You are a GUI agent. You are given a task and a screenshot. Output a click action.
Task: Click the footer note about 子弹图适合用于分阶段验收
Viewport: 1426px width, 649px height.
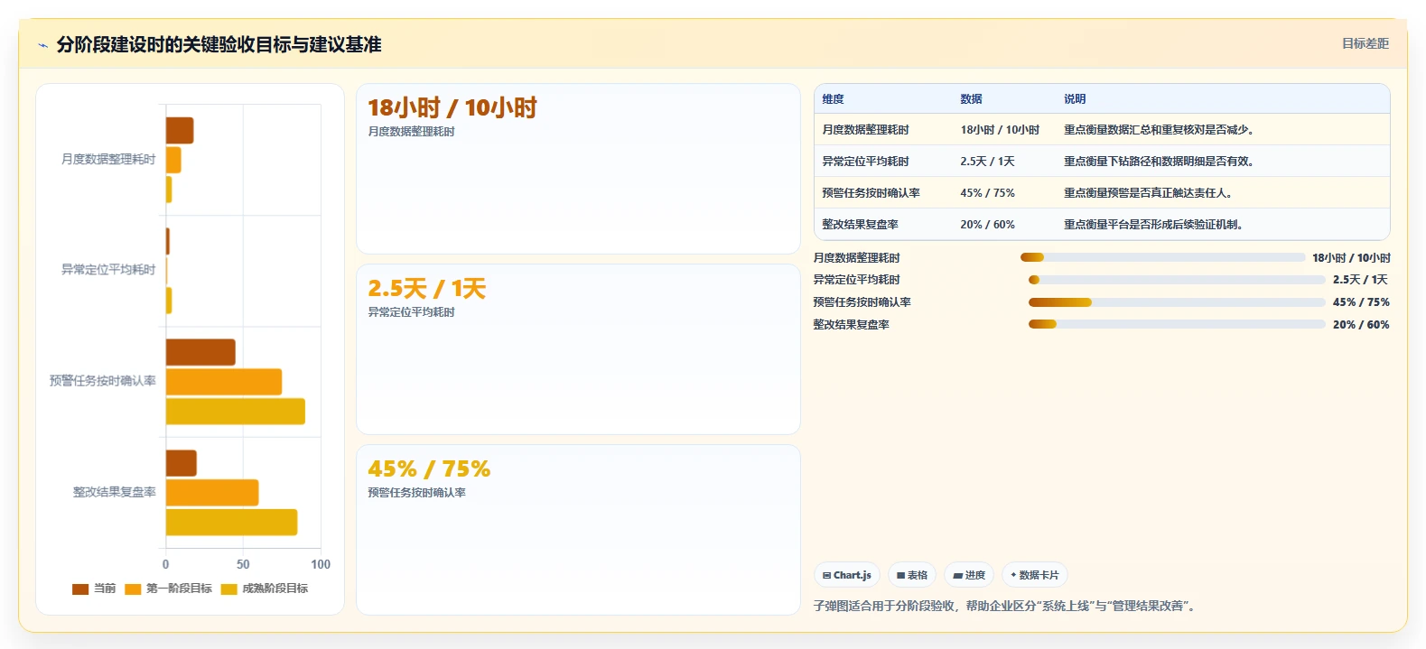pyautogui.click(x=1007, y=606)
